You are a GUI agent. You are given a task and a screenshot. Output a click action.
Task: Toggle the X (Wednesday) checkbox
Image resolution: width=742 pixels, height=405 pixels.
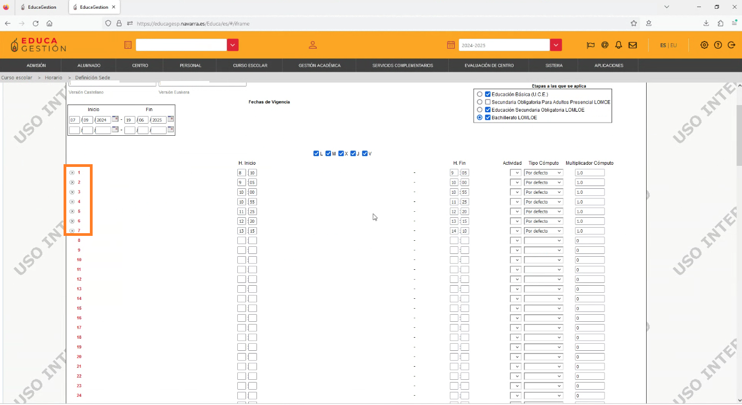[x=341, y=153]
